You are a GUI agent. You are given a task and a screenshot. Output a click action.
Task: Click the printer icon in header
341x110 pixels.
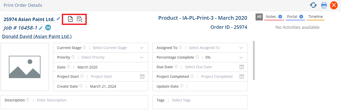pyautogui.click(x=324, y=5)
